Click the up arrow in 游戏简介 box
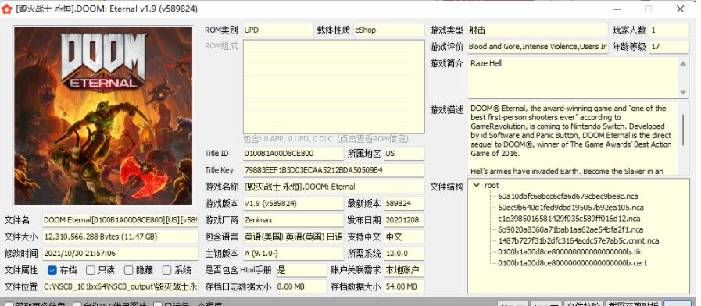Image resolution: width=701 pixels, height=306 pixels. click(683, 64)
